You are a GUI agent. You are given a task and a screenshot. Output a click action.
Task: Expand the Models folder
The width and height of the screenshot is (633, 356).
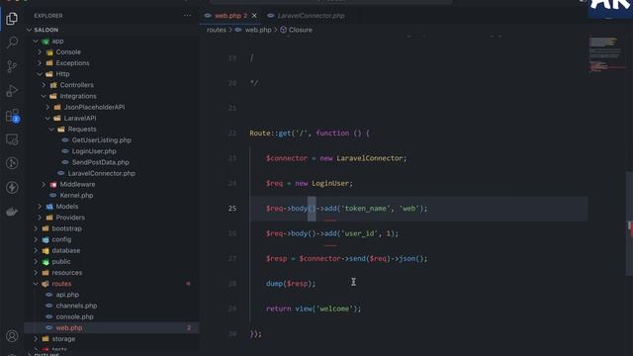coord(40,207)
